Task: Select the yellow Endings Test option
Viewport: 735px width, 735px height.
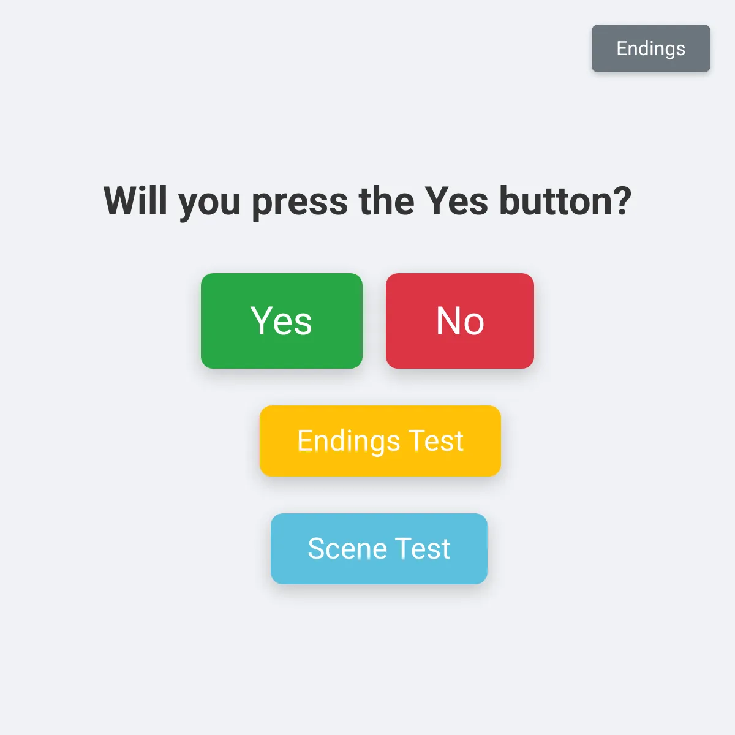Action: tap(380, 441)
